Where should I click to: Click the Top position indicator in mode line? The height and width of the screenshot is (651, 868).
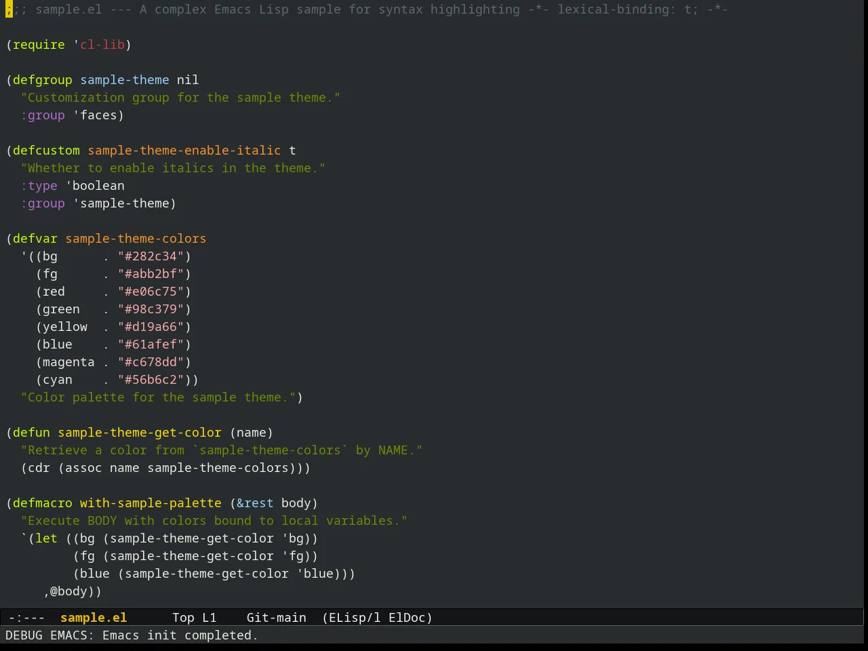click(x=183, y=618)
